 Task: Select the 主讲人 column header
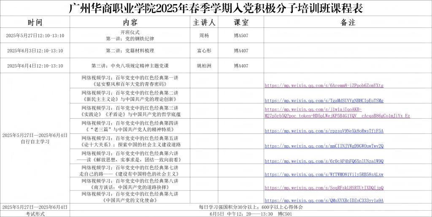pyautogui.click(x=204, y=22)
